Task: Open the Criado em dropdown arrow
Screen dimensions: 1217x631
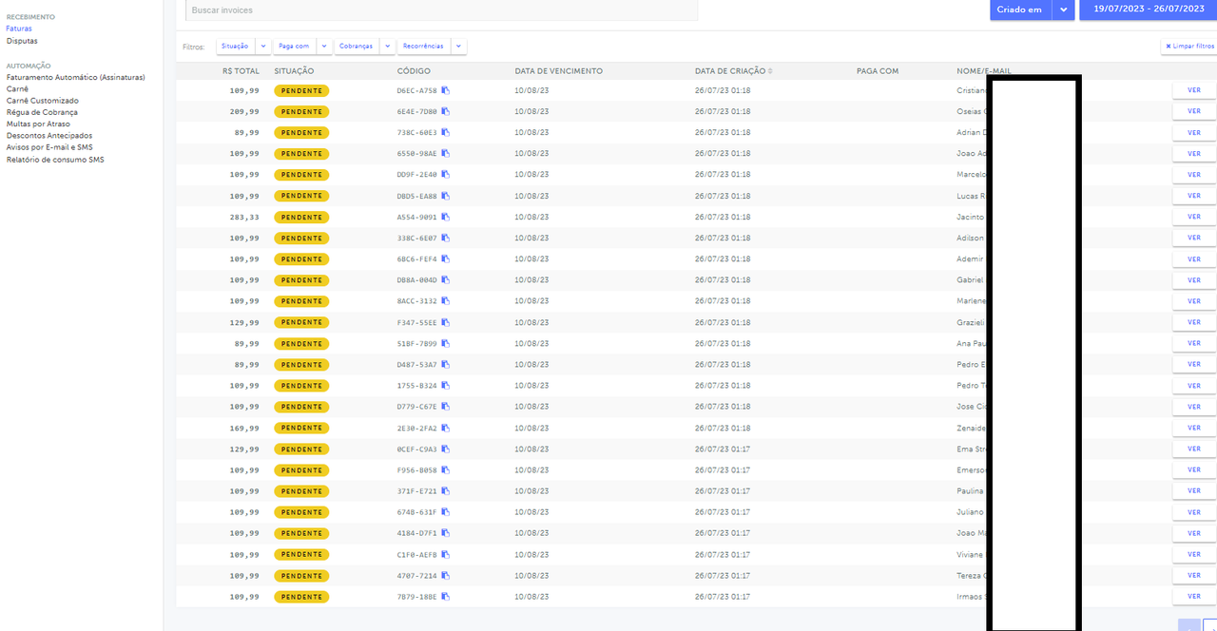Action: (x=1063, y=10)
